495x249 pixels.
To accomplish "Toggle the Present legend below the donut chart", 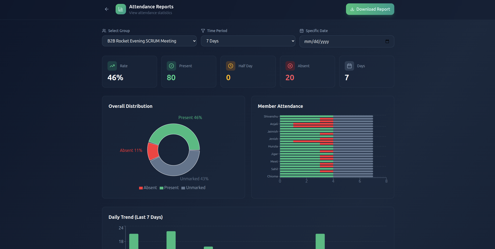I will coord(169,188).
